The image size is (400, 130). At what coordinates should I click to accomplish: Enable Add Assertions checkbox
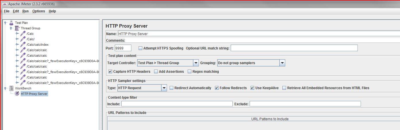pyautogui.click(x=156, y=71)
